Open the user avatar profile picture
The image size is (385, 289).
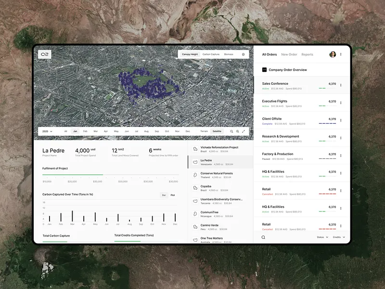point(333,54)
